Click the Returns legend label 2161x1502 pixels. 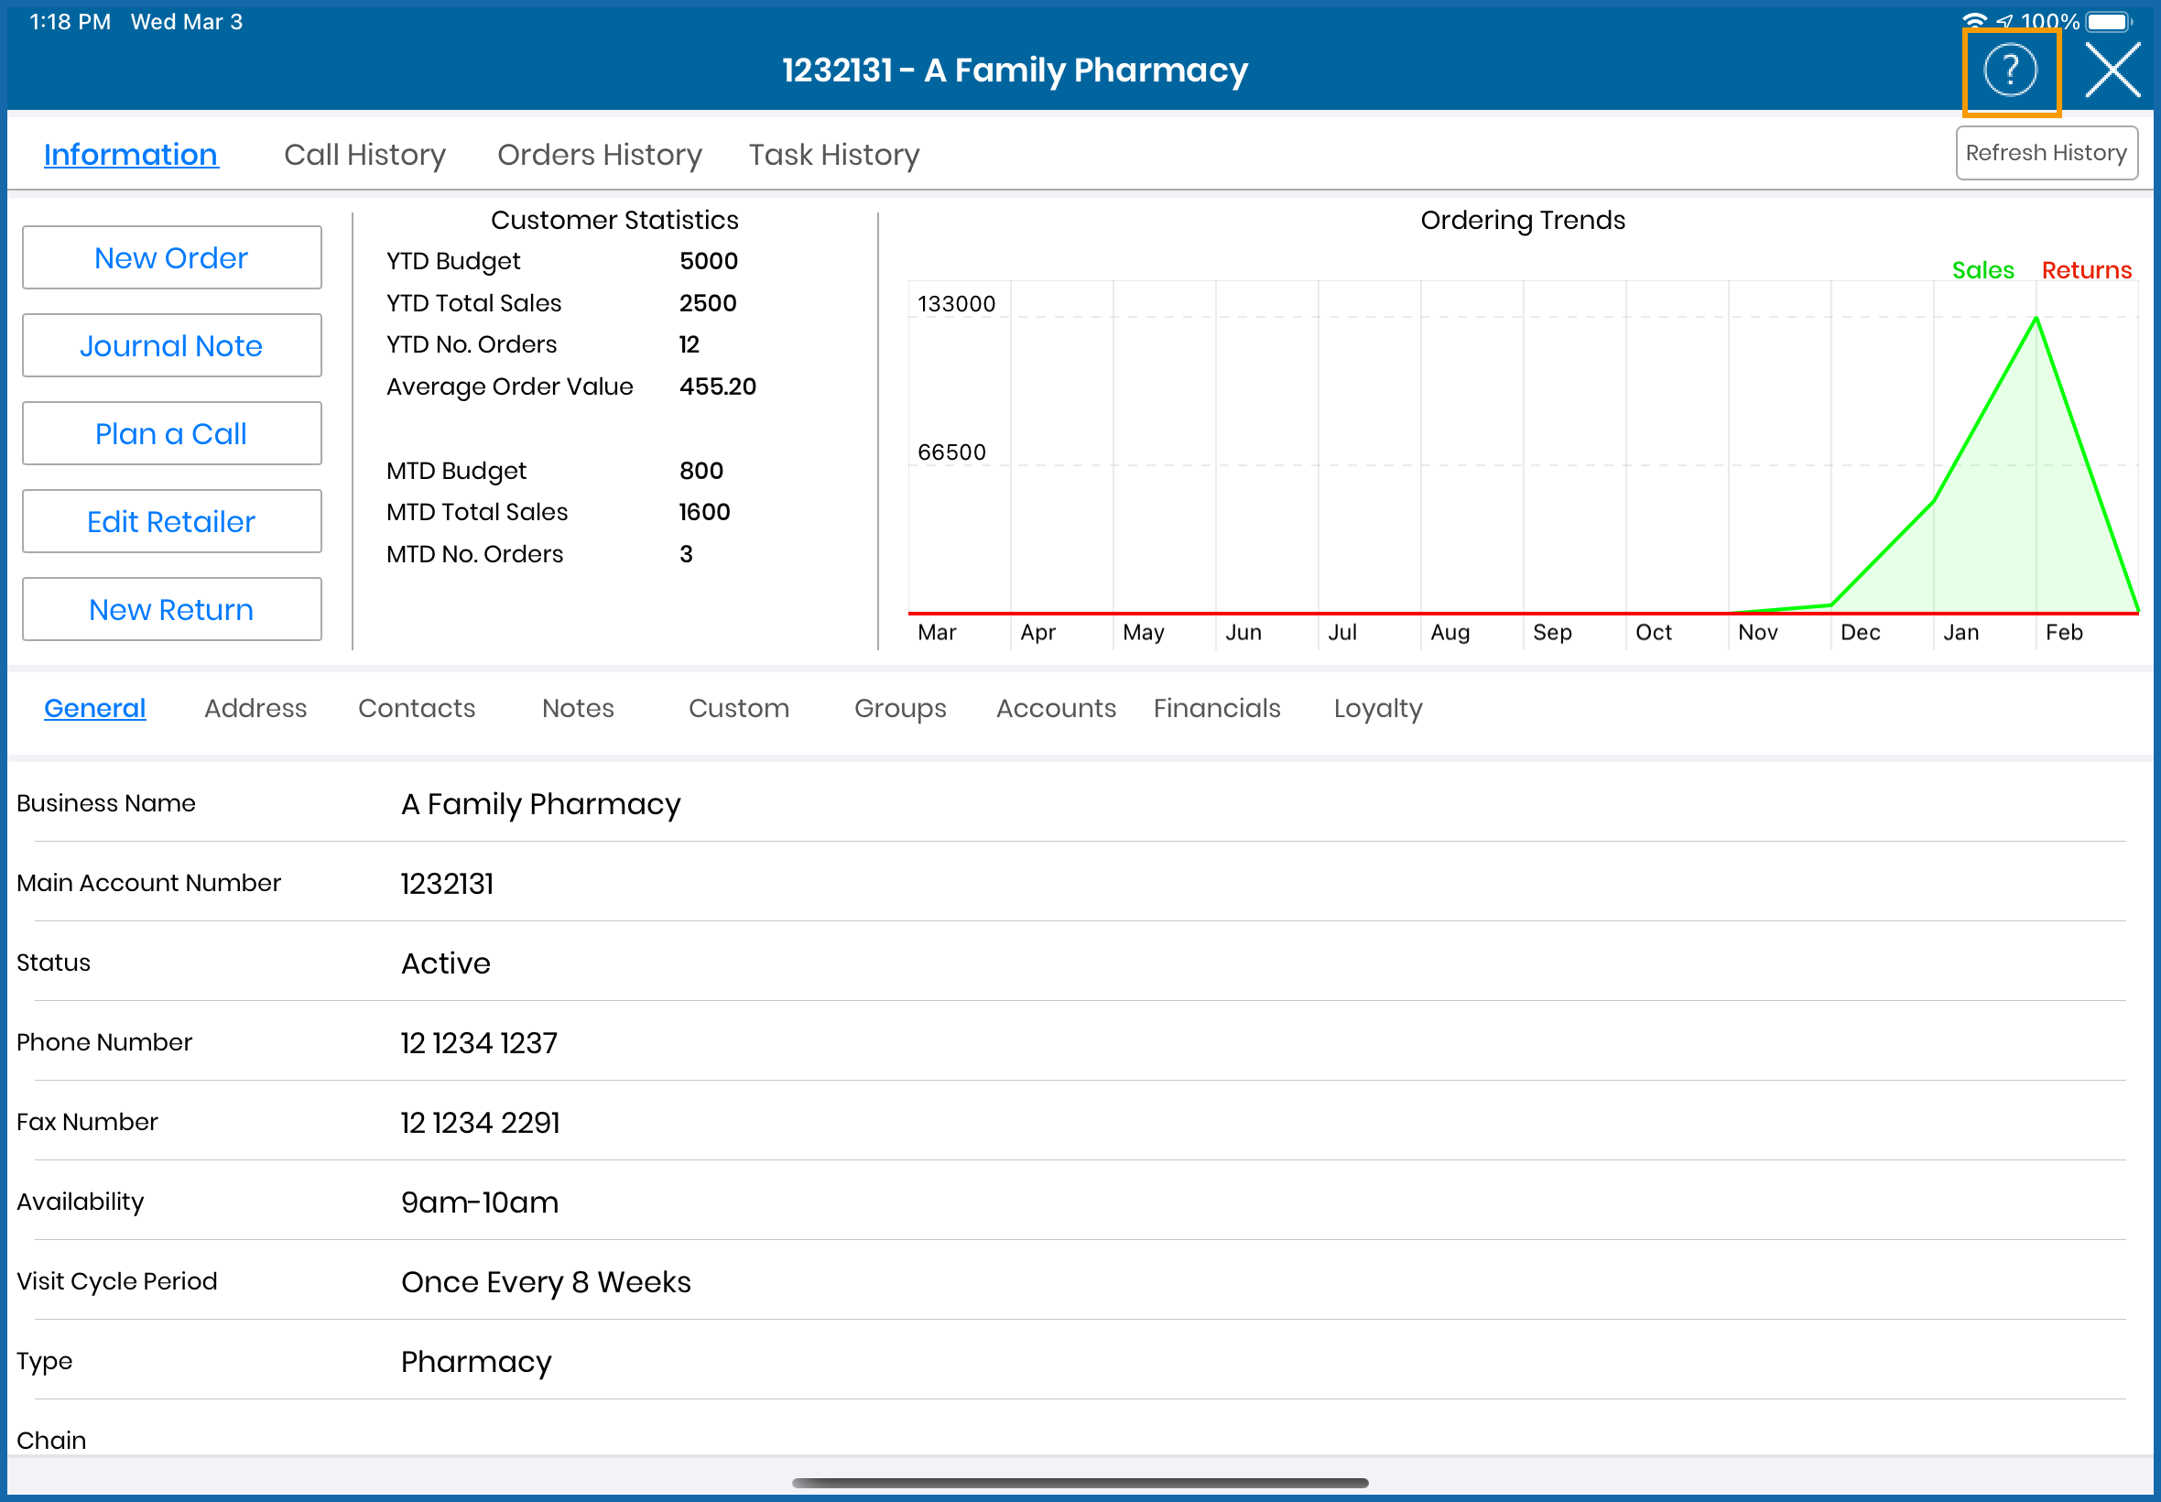[x=2085, y=271]
